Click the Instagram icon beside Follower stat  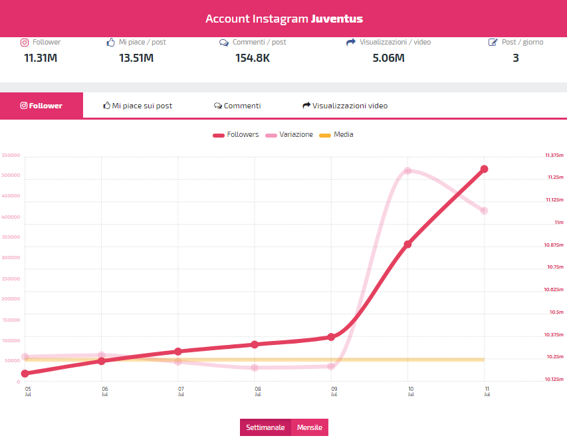(x=25, y=43)
